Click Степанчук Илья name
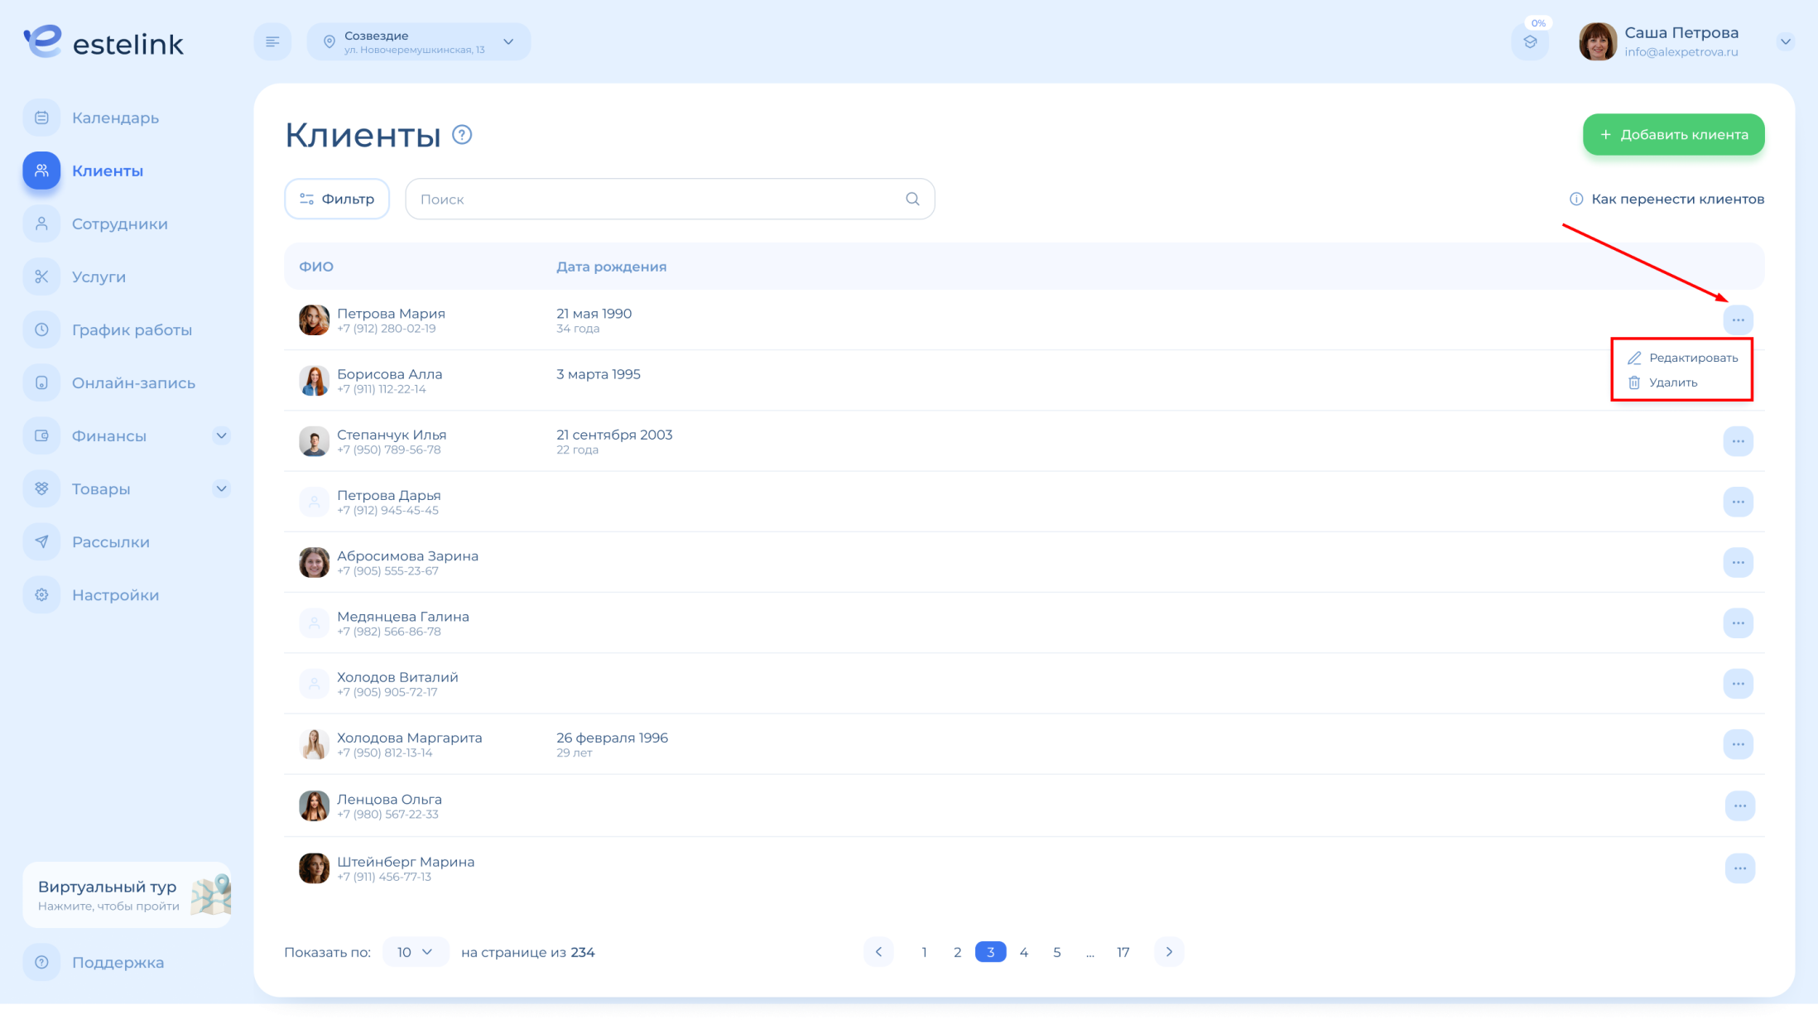 [x=392, y=435]
